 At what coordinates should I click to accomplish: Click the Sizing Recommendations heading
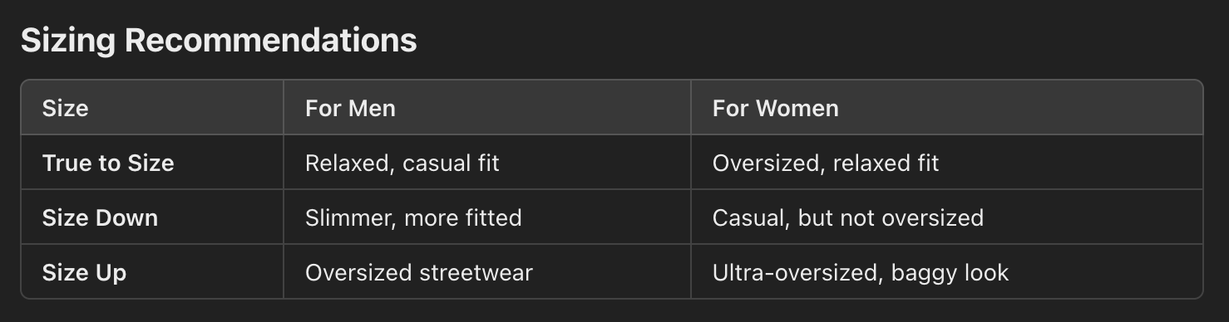tap(219, 41)
